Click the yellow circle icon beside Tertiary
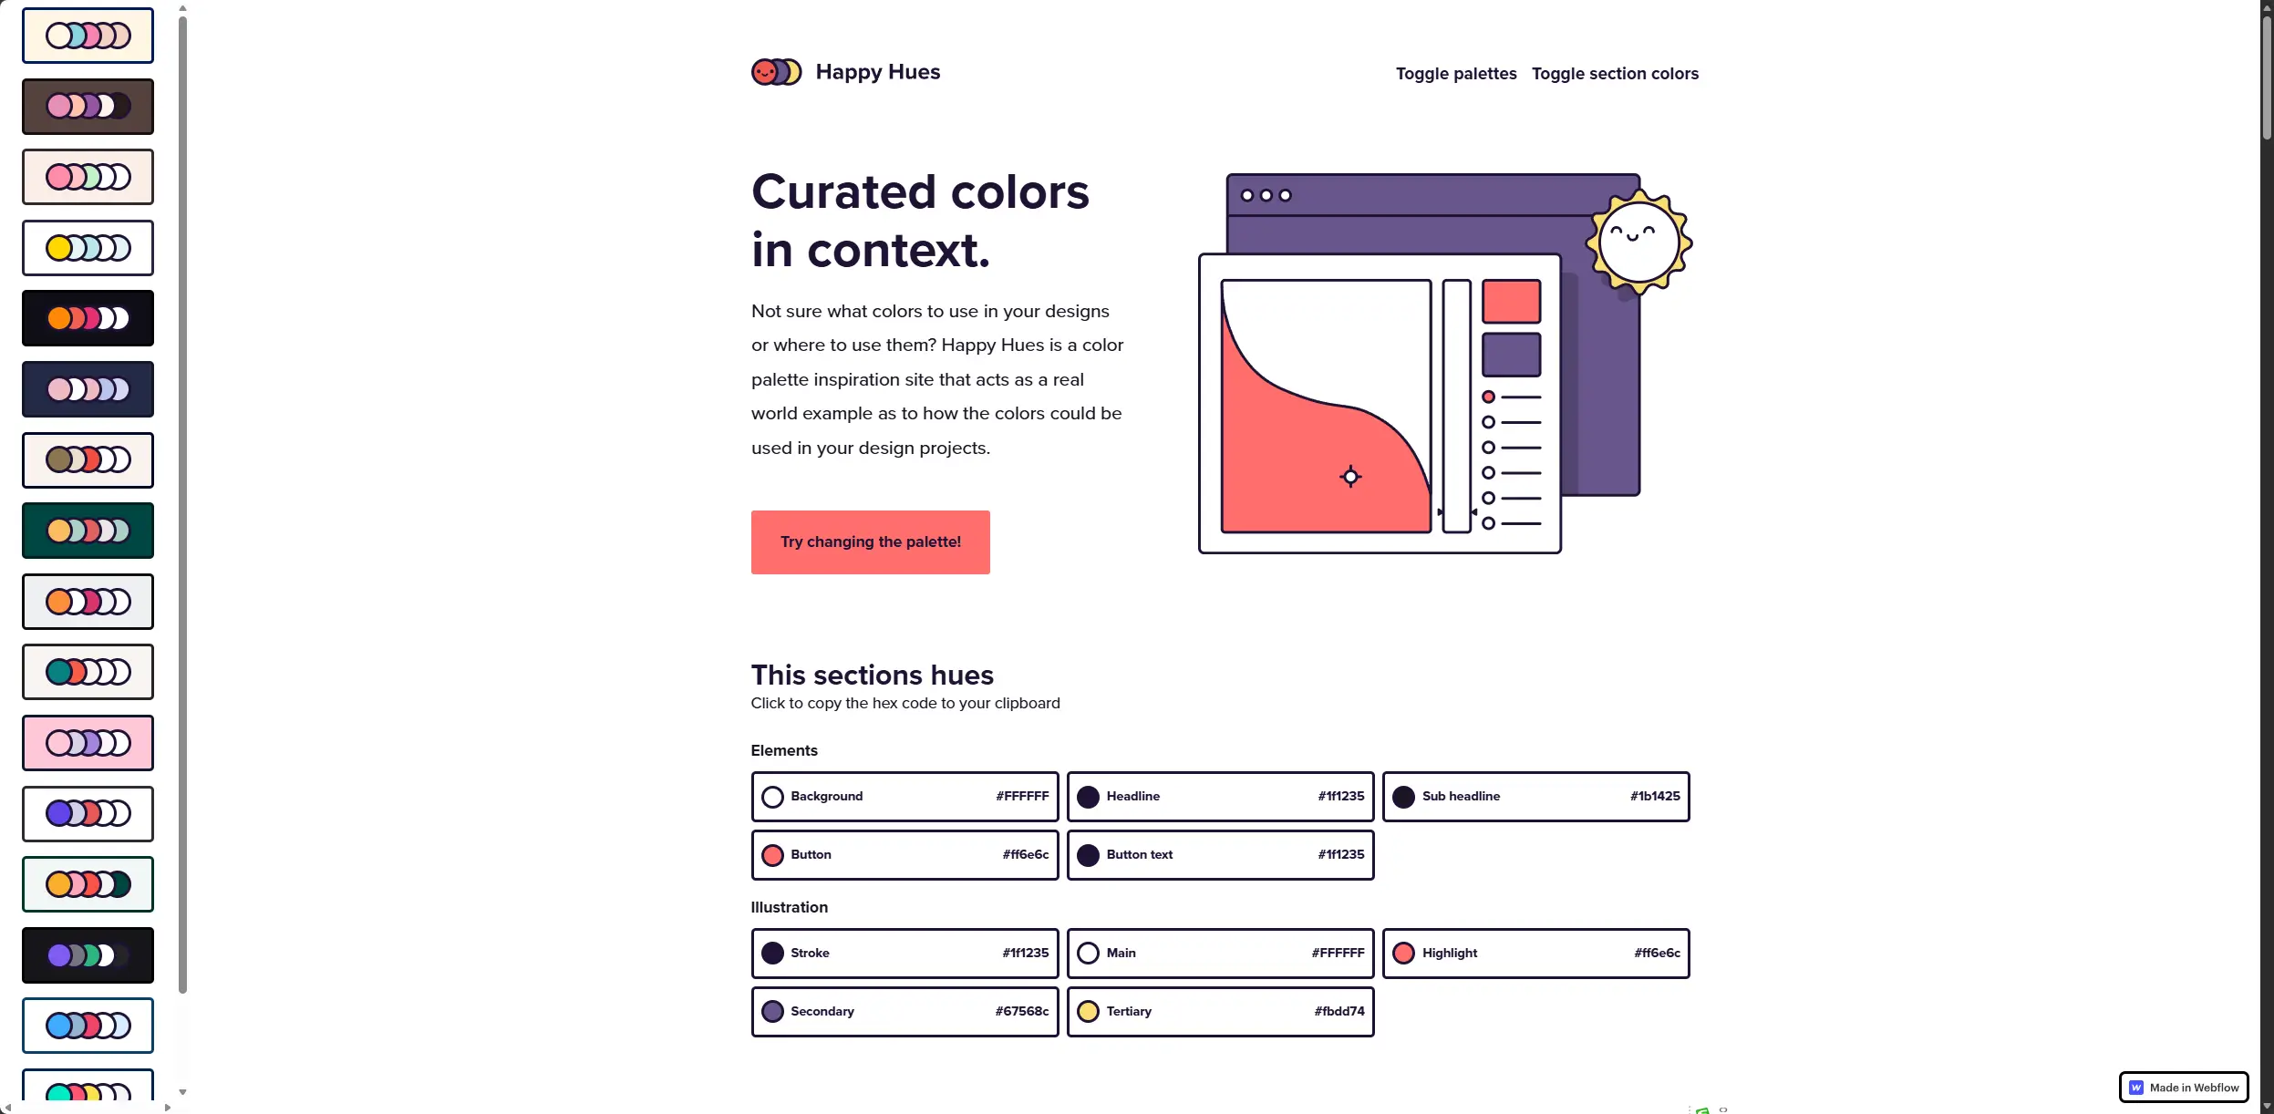 pos(1088,1012)
